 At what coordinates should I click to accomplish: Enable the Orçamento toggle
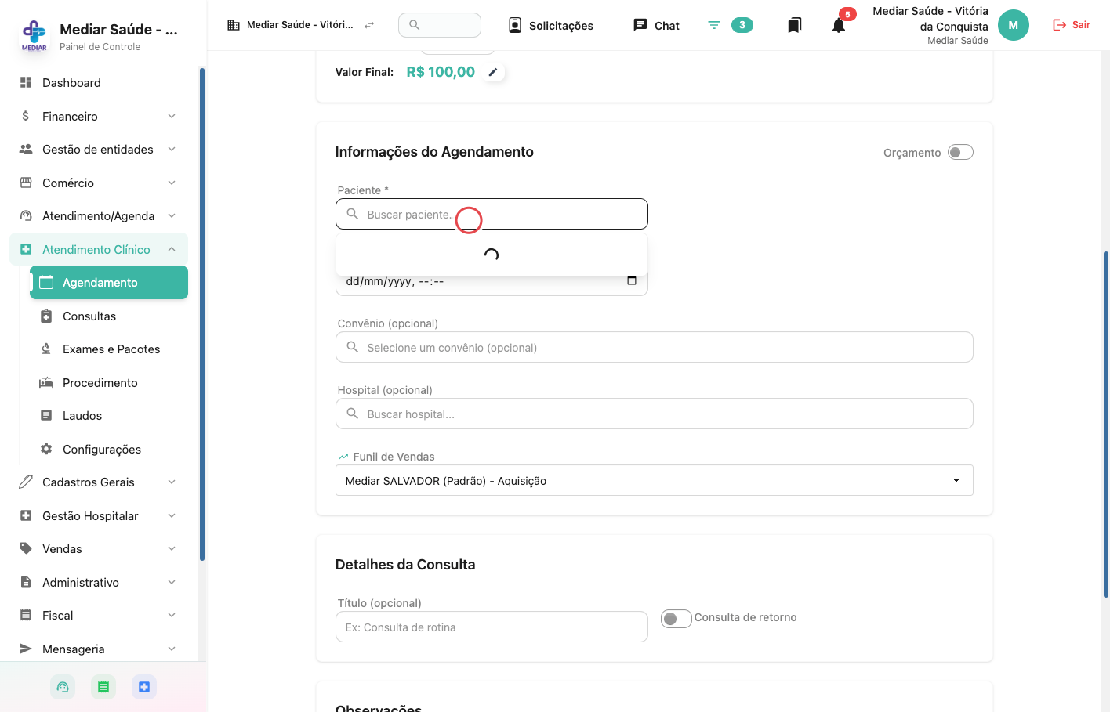point(960,152)
